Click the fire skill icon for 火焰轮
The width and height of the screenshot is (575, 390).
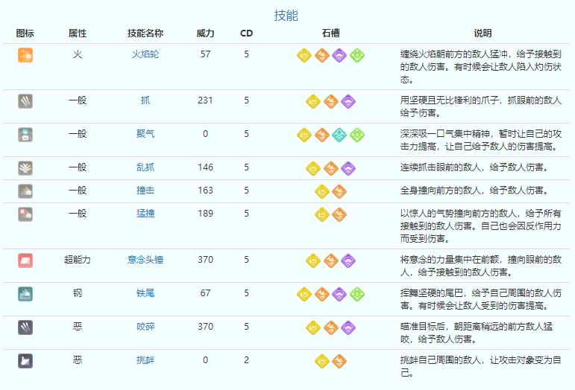(x=25, y=55)
